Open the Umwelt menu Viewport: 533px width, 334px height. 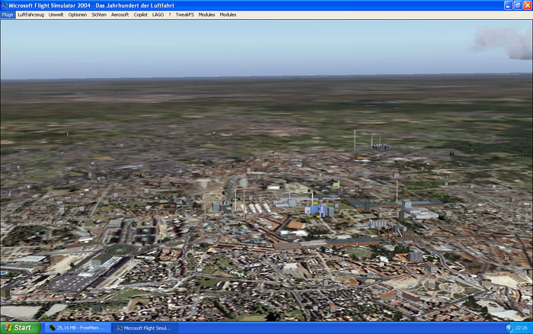point(56,14)
